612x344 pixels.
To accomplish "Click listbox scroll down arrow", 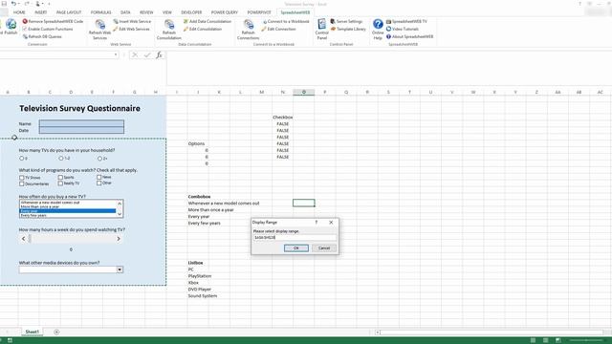I will (120, 214).
